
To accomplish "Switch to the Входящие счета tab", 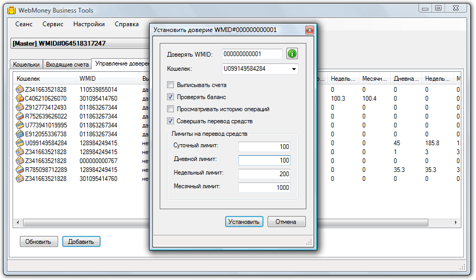I will (x=67, y=64).
